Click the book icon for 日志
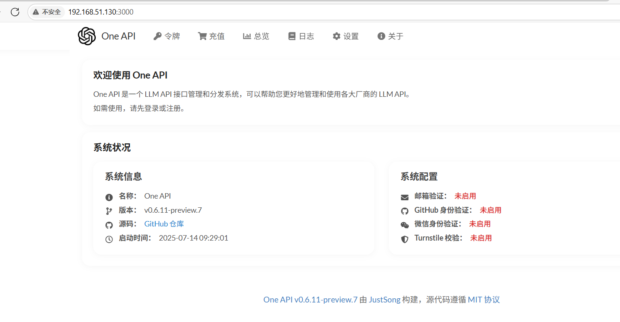 (292, 36)
